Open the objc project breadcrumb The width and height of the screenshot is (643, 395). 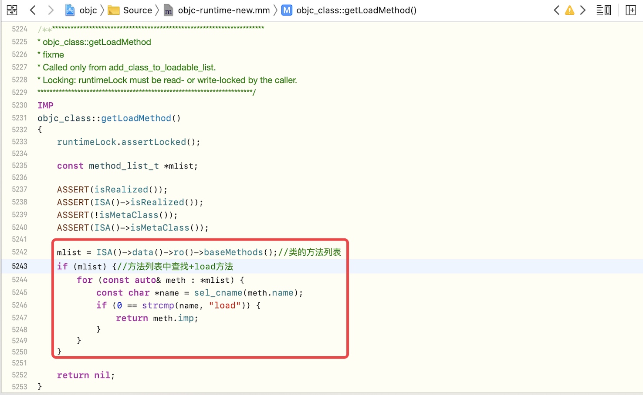tap(88, 10)
